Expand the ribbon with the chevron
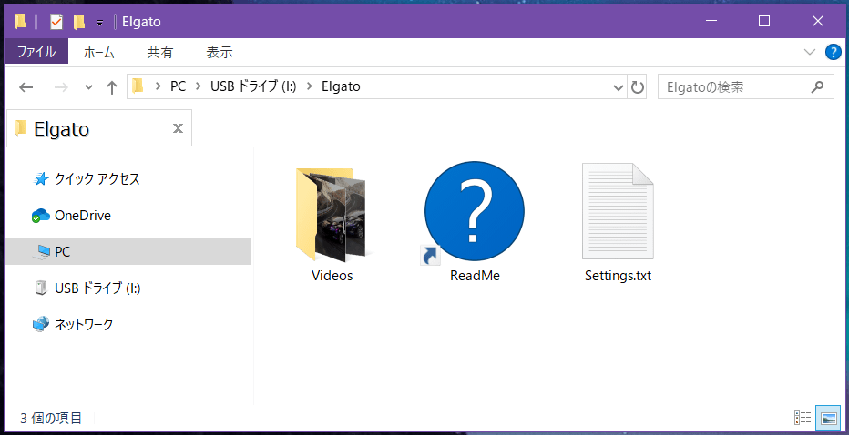The image size is (849, 435). click(810, 52)
